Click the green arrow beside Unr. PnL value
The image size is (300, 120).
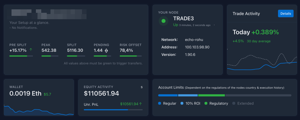141,104
